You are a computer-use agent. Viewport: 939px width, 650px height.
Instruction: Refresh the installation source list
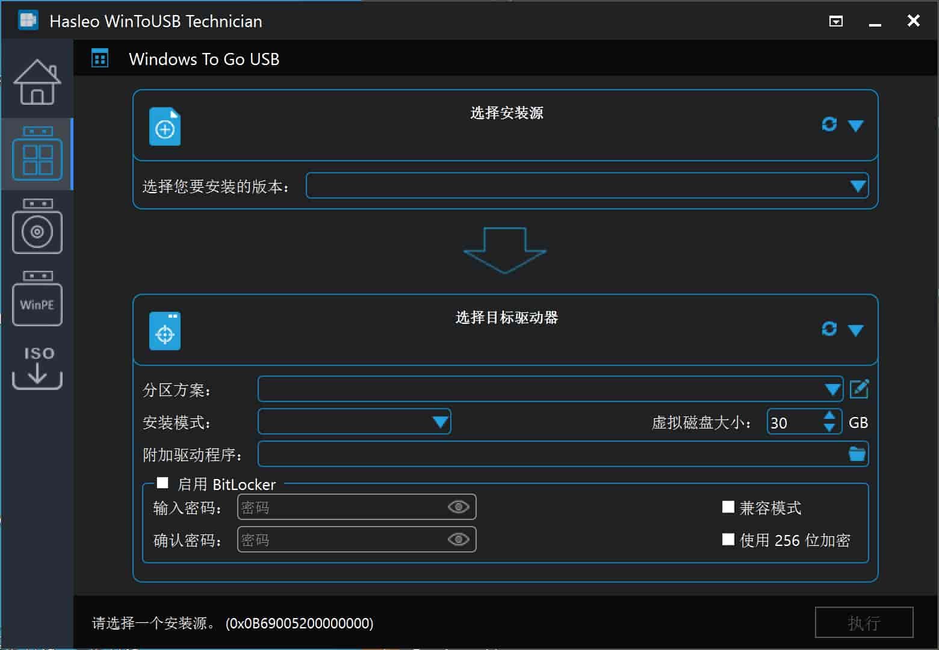(829, 124)
